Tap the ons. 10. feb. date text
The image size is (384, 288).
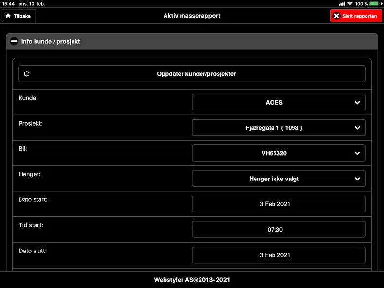[32, 4]
